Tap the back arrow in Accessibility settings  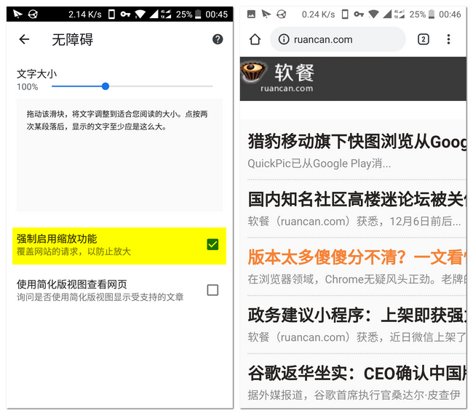[x=25, y=39]
